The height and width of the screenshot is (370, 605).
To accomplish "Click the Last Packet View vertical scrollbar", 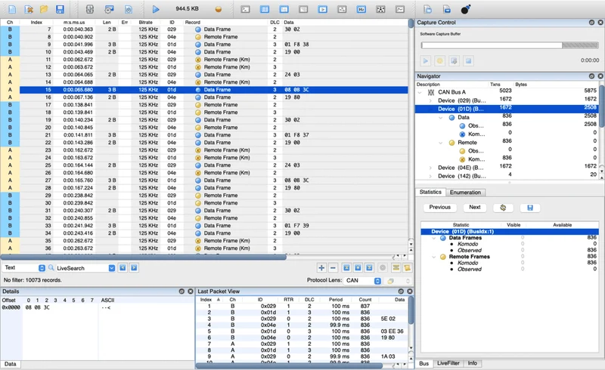I will pyautogui.click(x=411, y=310).
